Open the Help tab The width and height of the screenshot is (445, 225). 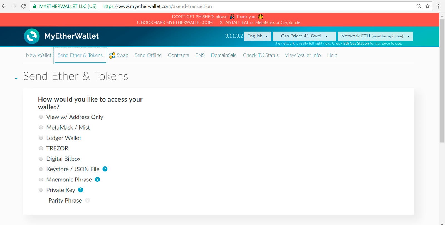pyautogui.click(x=332, y=55)
